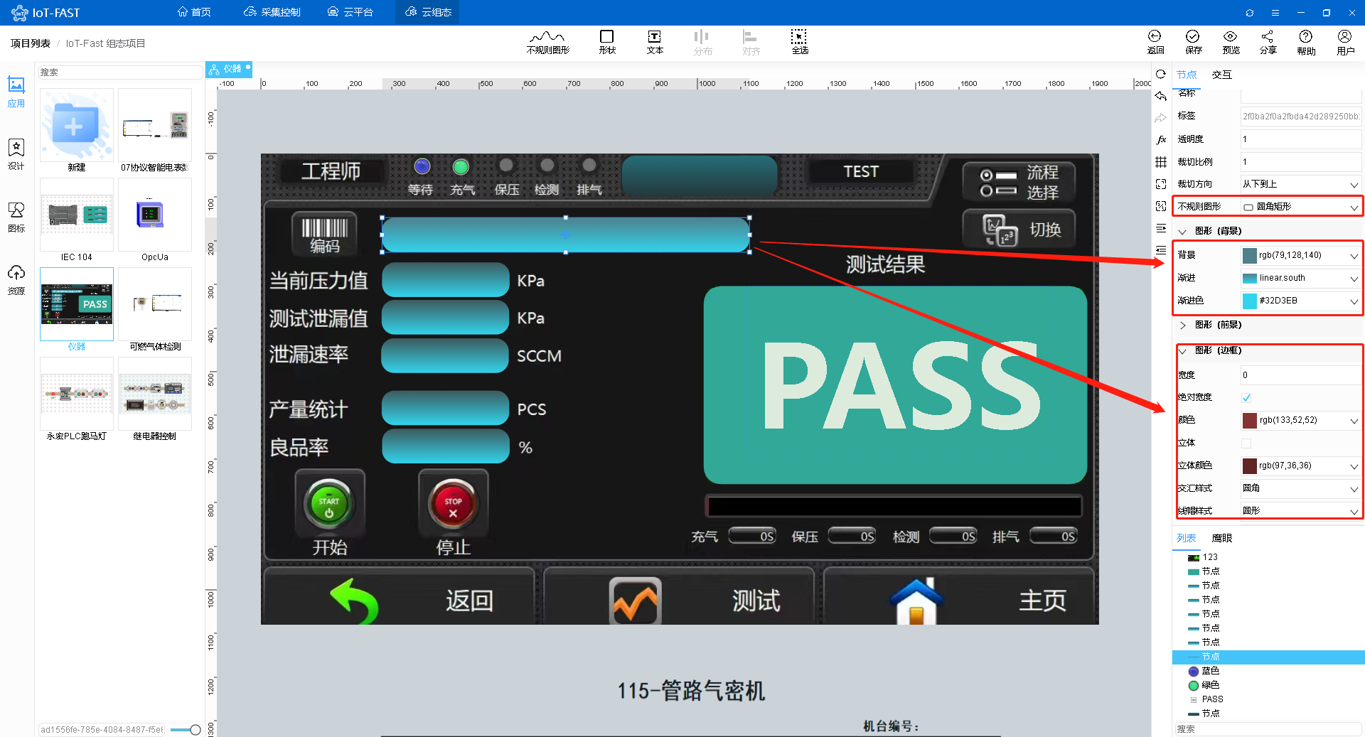This screenshot has height=737, width=1365.
Task: Click the indent-right lines icon
Action: (1161, 228)
